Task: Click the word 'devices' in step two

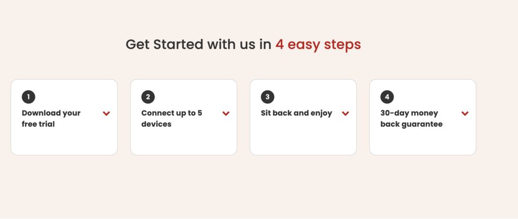Action: pyautogui.click(x=156, y=124)
